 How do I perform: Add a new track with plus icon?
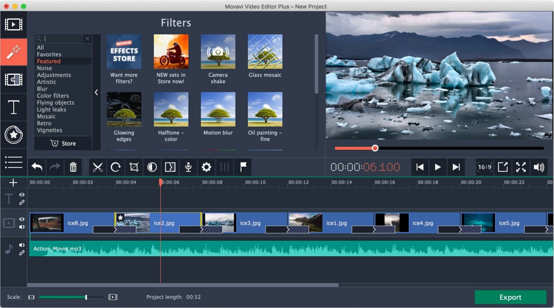(x=13, y=183)
